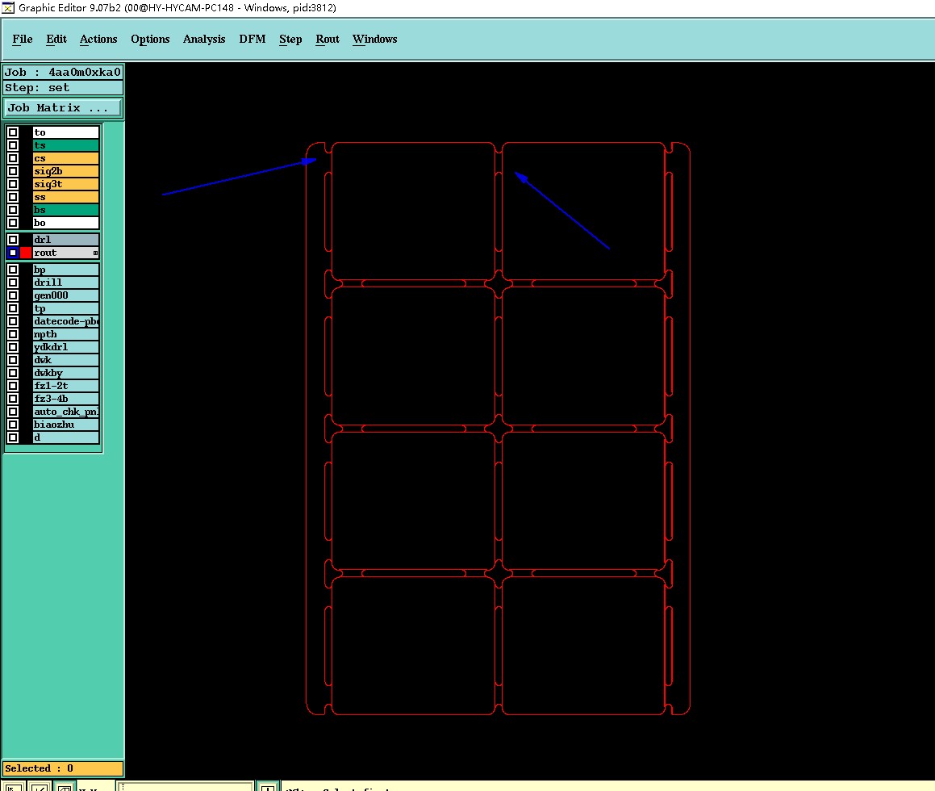Select the drl layer name
Screen dimensions: 935x791
[x=65, y=240]
